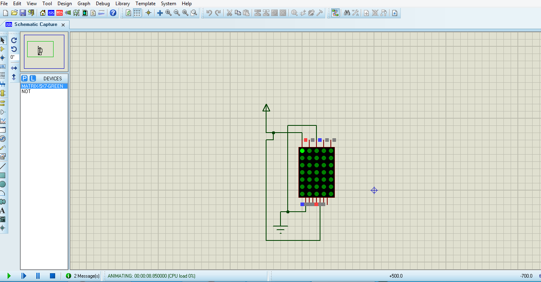Click the L library button

point(33,78)
